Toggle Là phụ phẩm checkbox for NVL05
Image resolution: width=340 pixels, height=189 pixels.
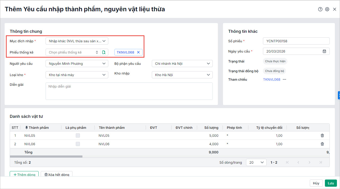78,136
